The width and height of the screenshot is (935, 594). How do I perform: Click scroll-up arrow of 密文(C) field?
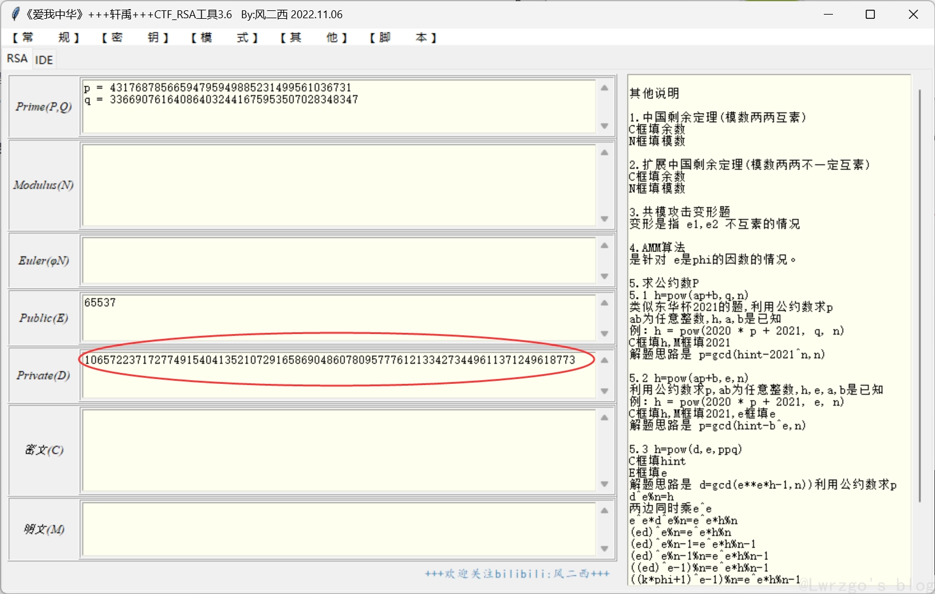604,417
